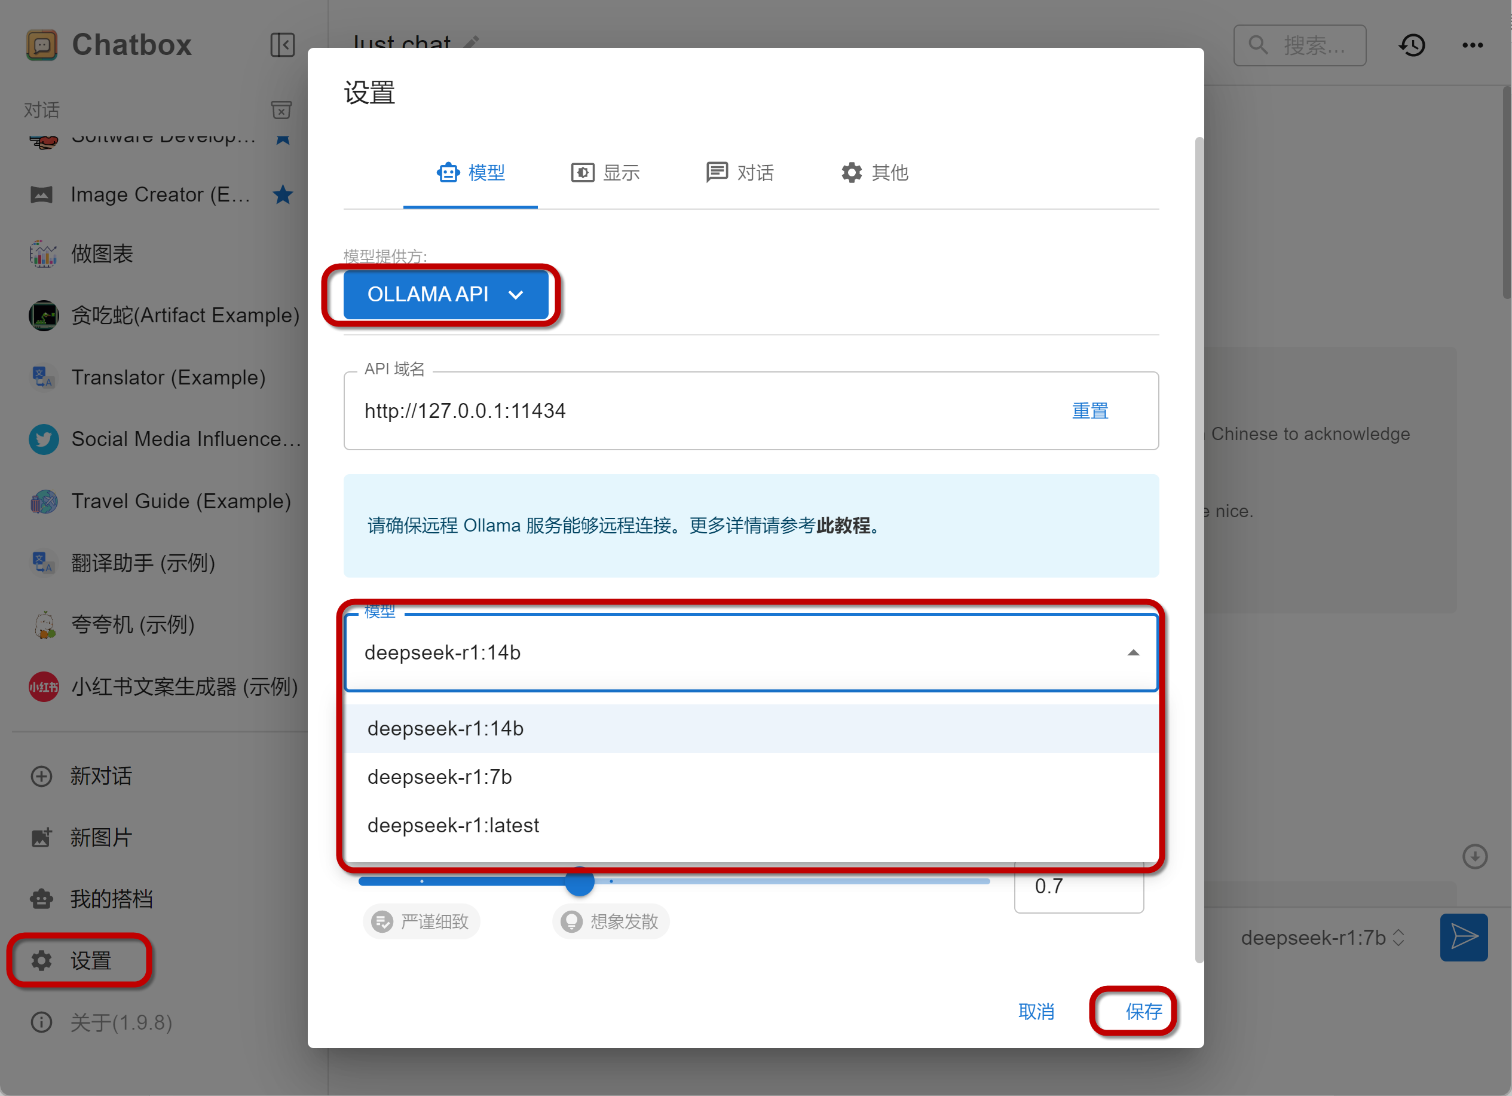This screenshot has height=1096, width=1512.
Task: Open 夸夸机 (示例) conversation
Action: tap(163, 624)
